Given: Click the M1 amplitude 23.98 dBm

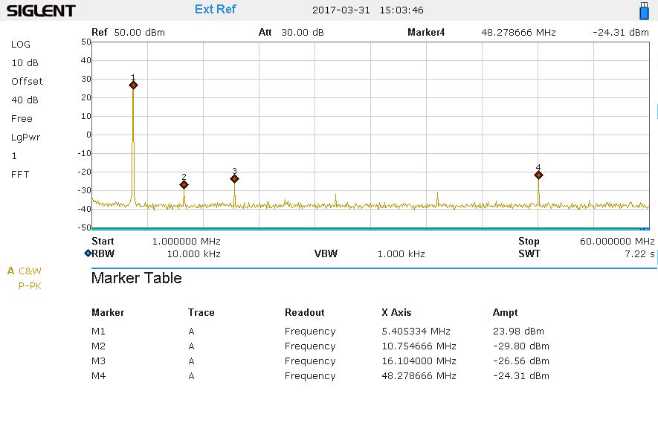Looking at the screenshot, I should coord(518,332).
